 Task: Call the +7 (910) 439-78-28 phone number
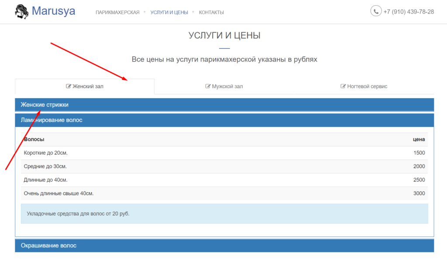point(409,12)
